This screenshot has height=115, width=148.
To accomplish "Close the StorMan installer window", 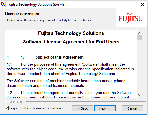I will tap(142, 4).
